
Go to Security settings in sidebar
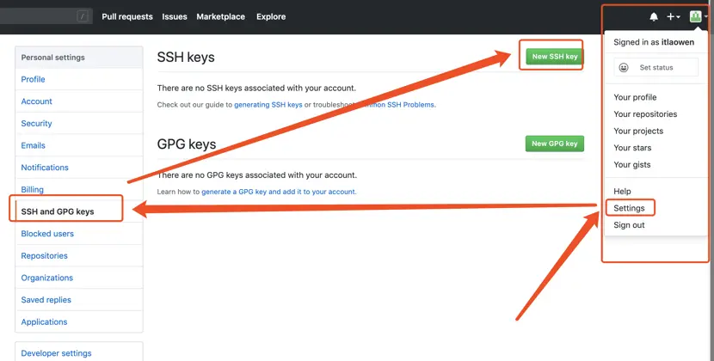click(37, 124)
